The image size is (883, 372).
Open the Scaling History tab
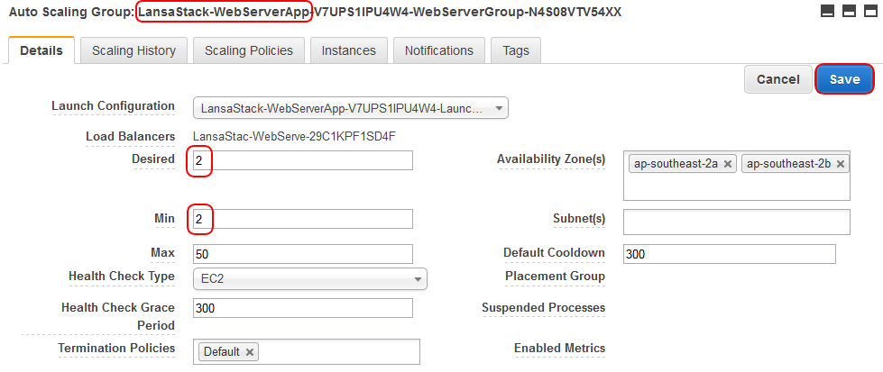point(133,50)
